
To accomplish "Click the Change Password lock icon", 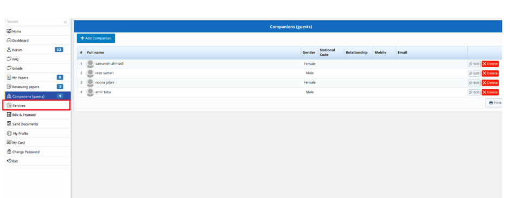I will 9,151.
